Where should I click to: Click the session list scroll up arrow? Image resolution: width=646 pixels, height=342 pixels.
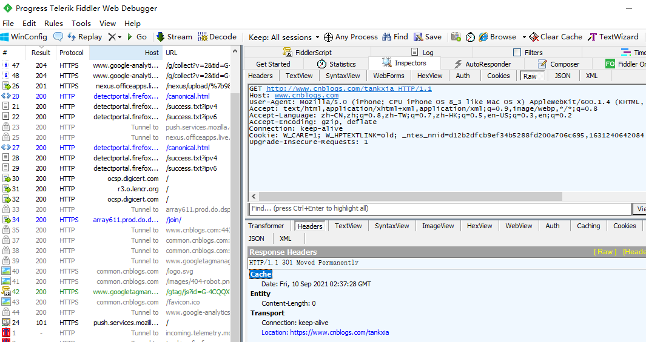click(235, 51)
